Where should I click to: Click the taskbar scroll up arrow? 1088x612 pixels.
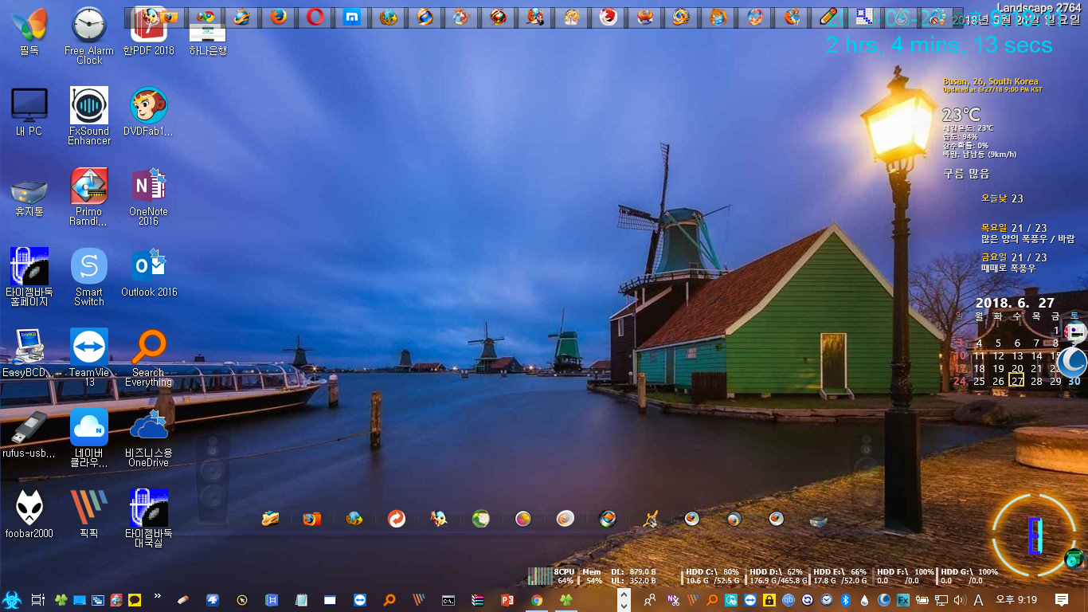point(624,595)
